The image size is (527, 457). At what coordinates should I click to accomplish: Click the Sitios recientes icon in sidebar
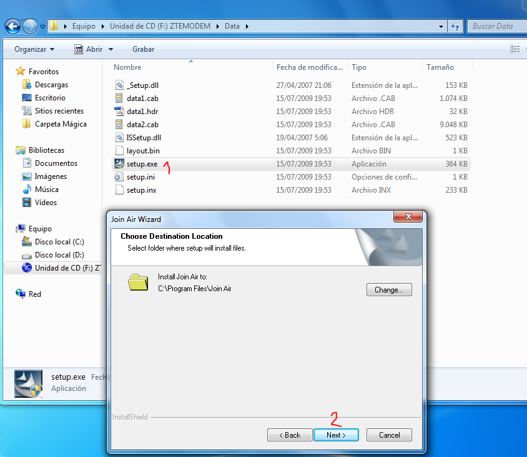point(27,110)
